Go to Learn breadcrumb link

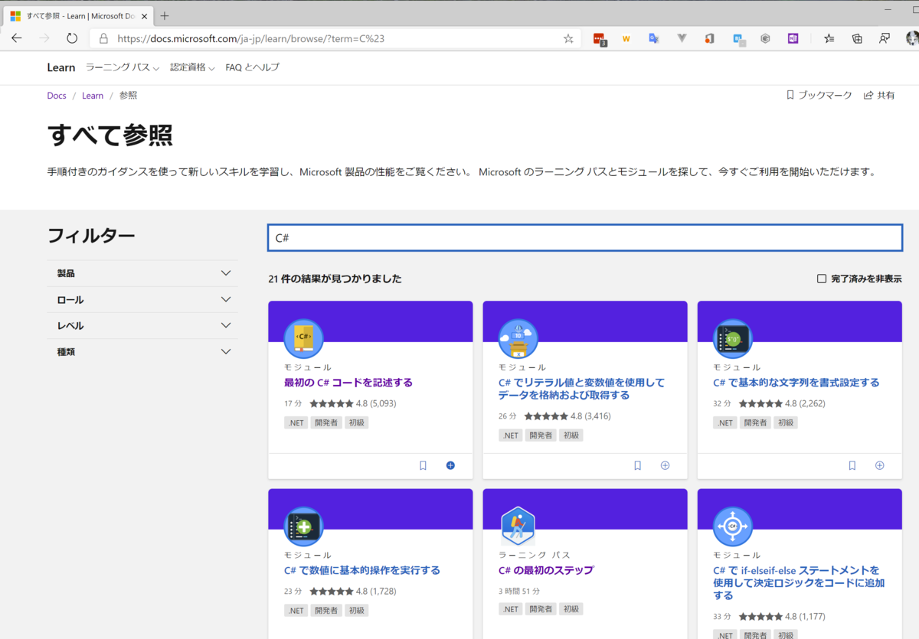93,96
